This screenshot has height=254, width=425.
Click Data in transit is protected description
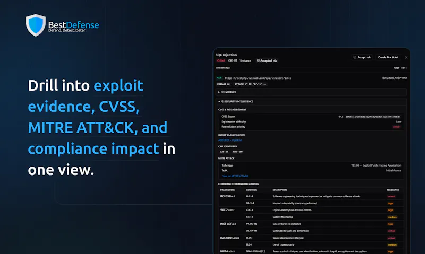click(x=286, y=224)
